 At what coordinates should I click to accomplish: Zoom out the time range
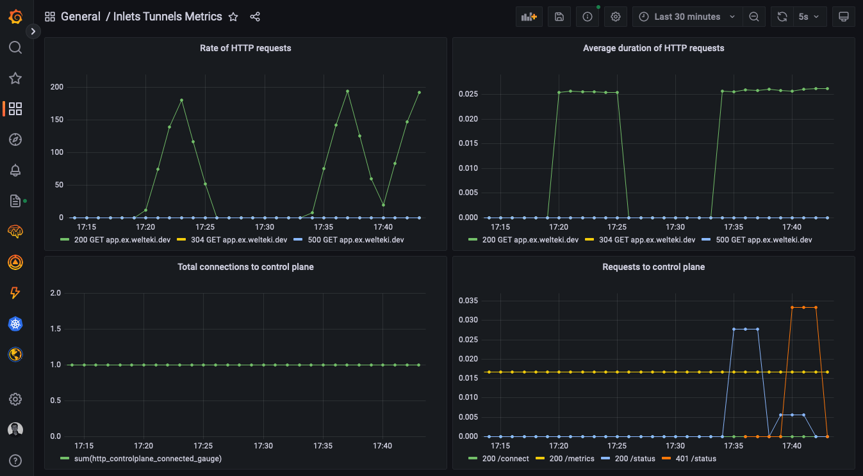tap(754, 17)
